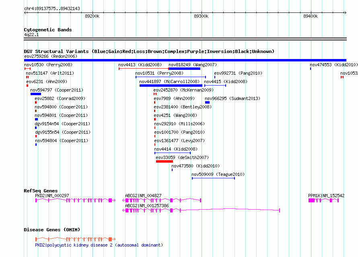The height and width of the screenshot is (257, 358).
Task: Click the nsv509009 (Teague2010) blue span line
Action: 213,178
